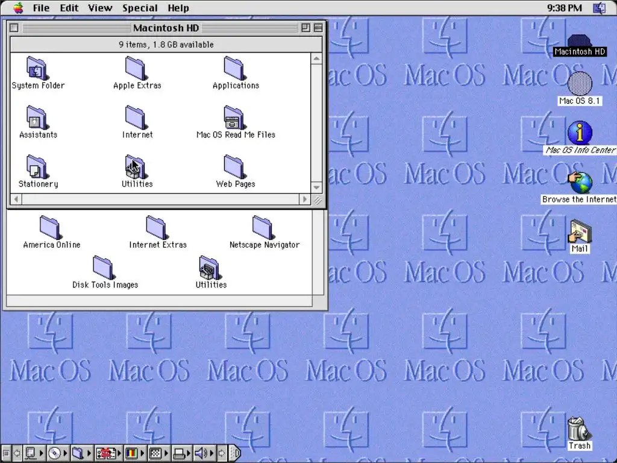
Task: Select the Apple Extras folder
Action: 136,68
